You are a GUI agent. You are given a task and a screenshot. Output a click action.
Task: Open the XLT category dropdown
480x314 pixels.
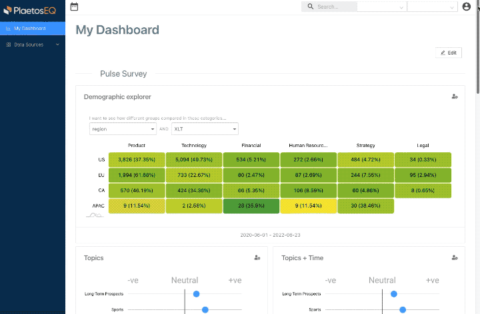point(205,129)
